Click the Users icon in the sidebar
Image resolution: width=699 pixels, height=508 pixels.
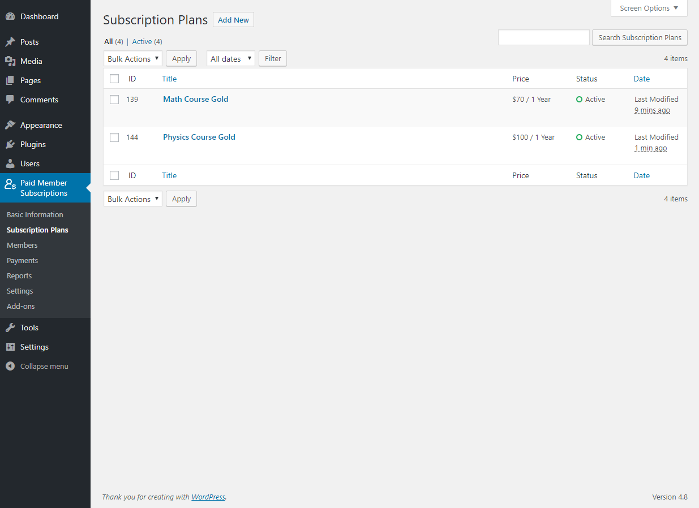click(11, 163)
